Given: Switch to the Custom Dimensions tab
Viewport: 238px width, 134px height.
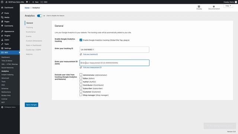Looking at the screenshot, I should tap(34, 41).
